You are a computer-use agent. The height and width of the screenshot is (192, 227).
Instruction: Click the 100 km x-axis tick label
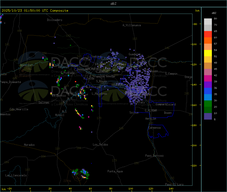tap(131, 188)
